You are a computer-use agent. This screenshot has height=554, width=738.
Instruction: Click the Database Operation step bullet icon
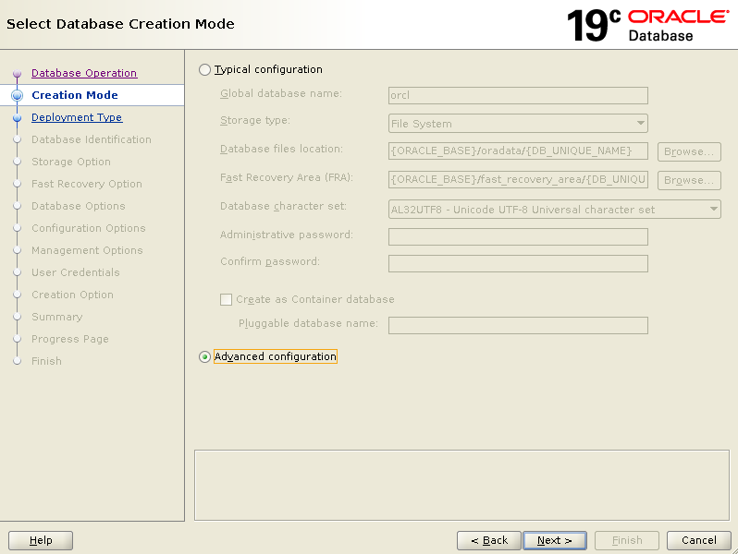pyautogui.click(x=17, y=74)
